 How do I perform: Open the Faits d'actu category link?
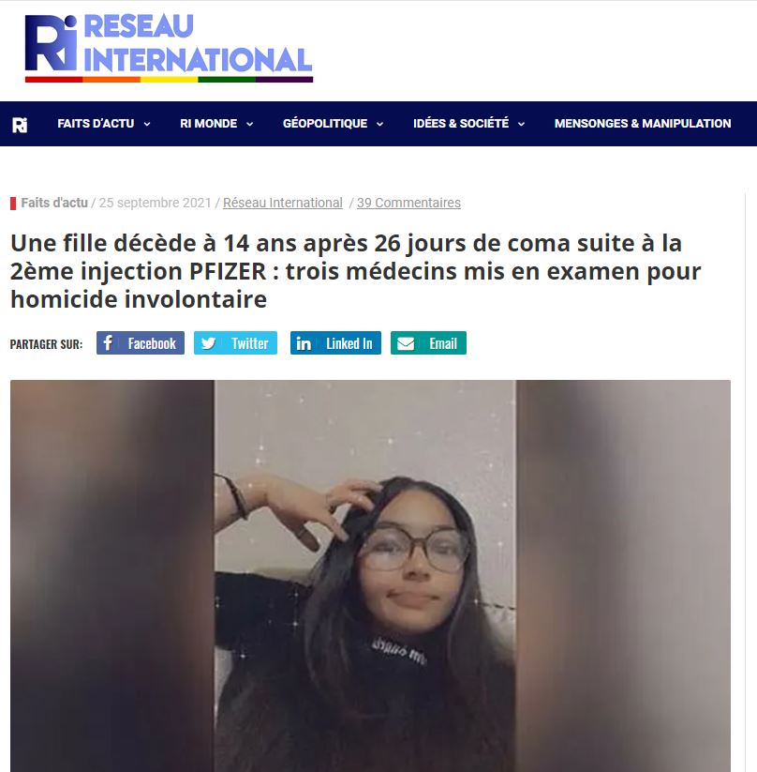(54, 203)
